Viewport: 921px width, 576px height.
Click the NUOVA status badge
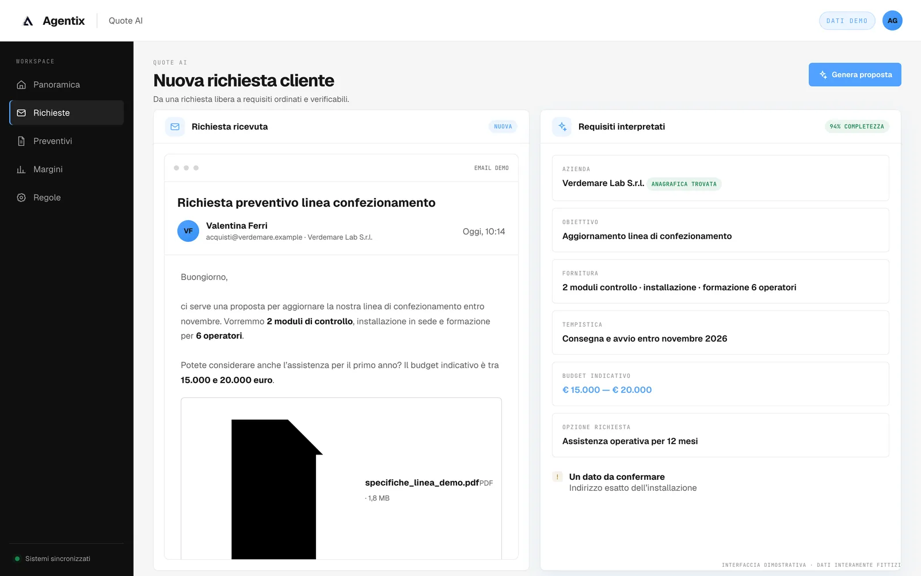(503, 127)
